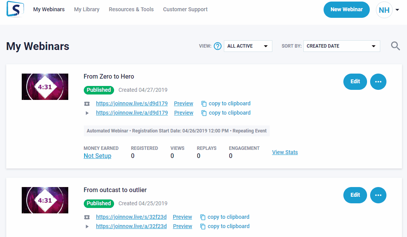Copy s/d9d179 link to clipboard text
The height and width of the screenshot is (237, 407).
[230, 103]
